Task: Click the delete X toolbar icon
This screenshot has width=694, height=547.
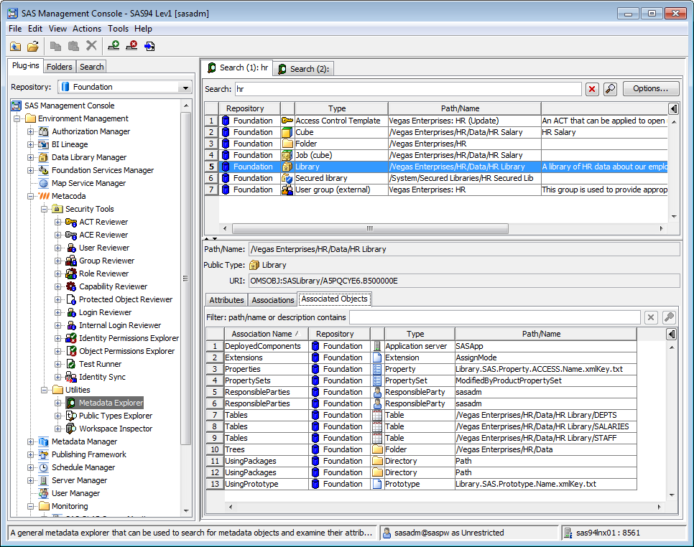Action: [x=91, y=45]
